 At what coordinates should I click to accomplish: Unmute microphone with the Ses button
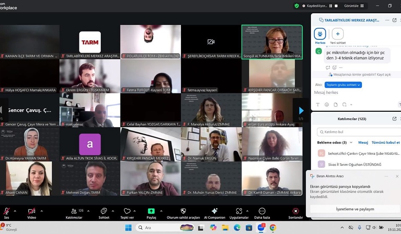pyautogui.click(x=6, y=211)
